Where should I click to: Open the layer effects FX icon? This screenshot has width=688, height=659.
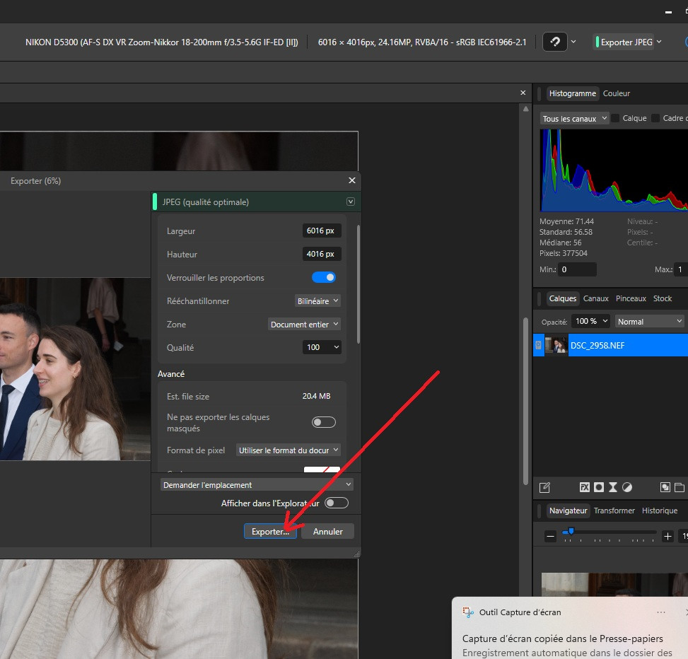tap(585, 487)
